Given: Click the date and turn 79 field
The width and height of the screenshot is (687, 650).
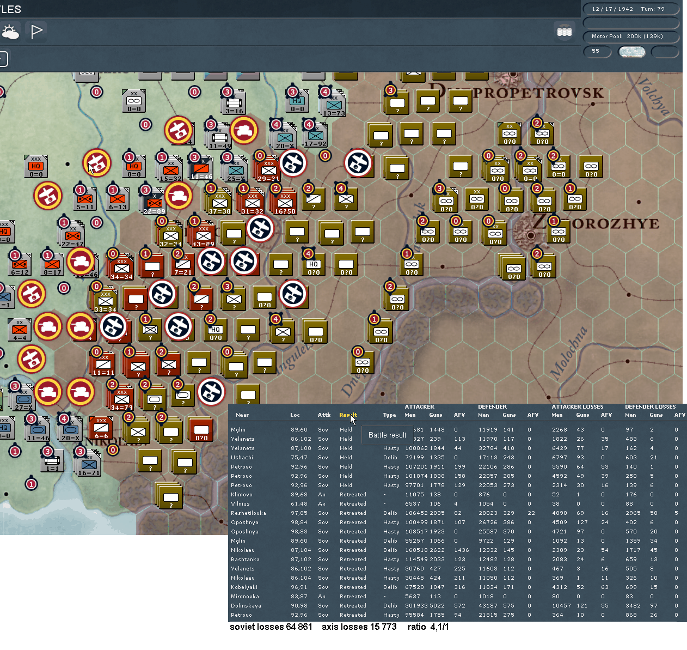Looking at the screenshot, I should [x=631, y=9].
